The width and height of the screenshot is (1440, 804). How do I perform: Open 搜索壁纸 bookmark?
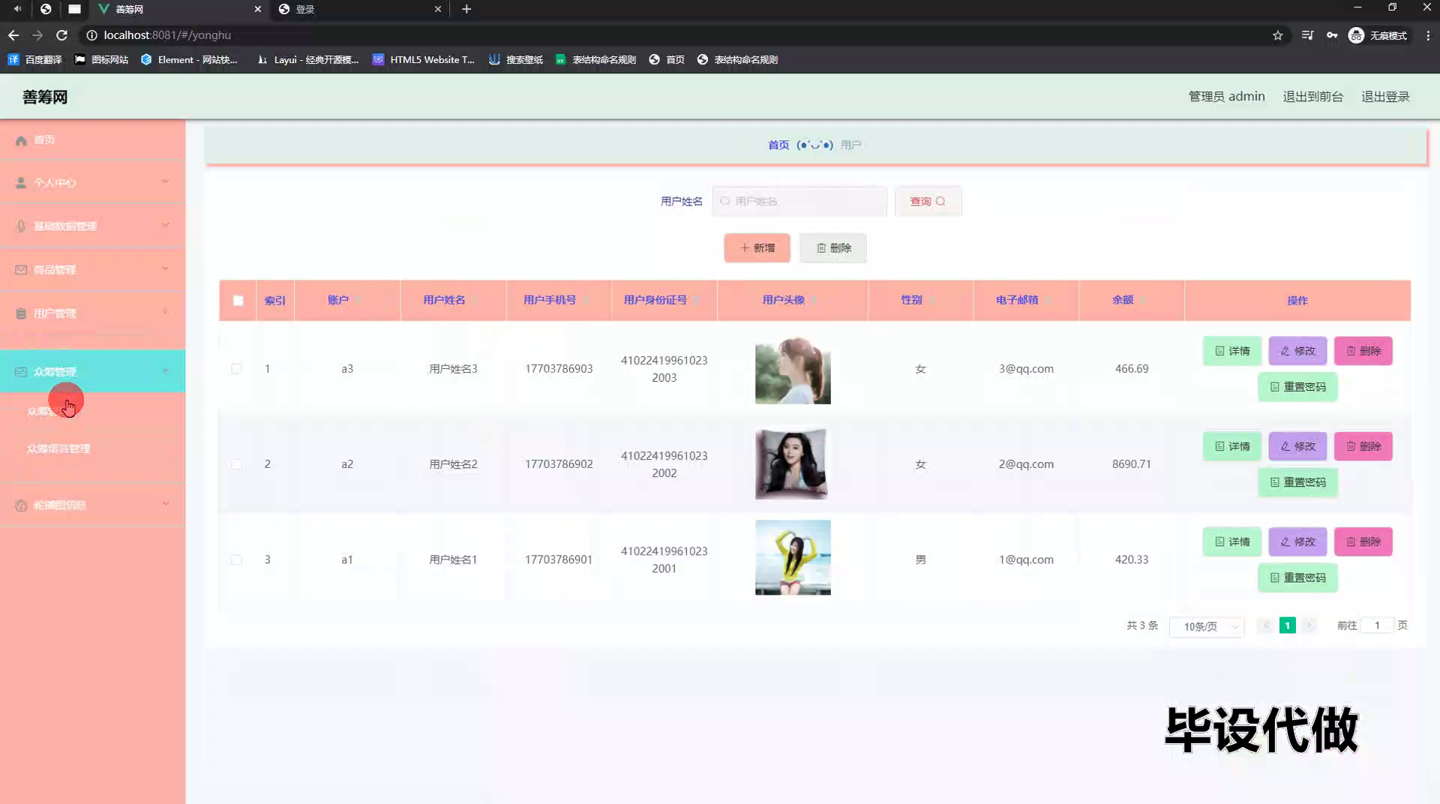[516, 59]
